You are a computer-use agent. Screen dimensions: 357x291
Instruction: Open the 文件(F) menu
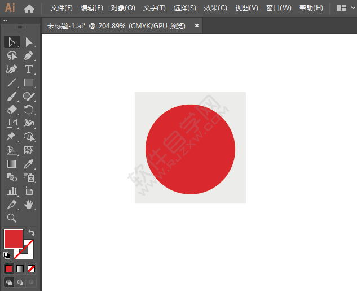[61, 8]
